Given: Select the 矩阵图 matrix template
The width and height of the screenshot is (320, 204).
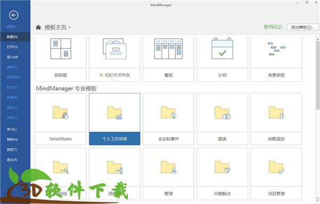Looking at the screenshot, I should pos(61,59).
